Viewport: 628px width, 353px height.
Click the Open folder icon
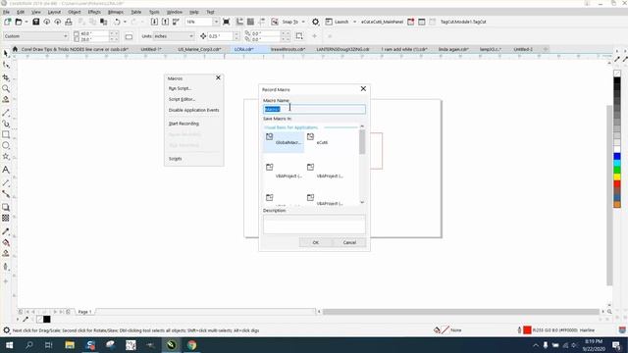19,22
